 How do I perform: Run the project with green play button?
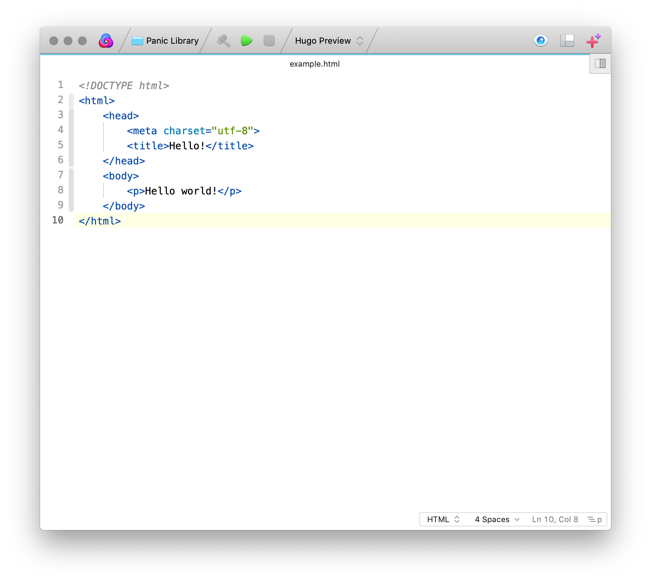coord(247,41)
